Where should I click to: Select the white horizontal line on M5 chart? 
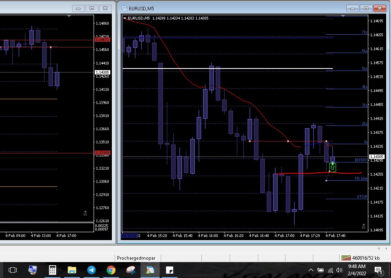[227, 69]
